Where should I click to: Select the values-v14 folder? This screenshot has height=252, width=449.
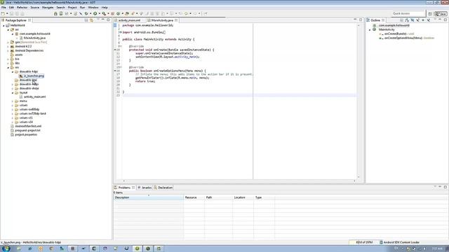pos(26,122)
